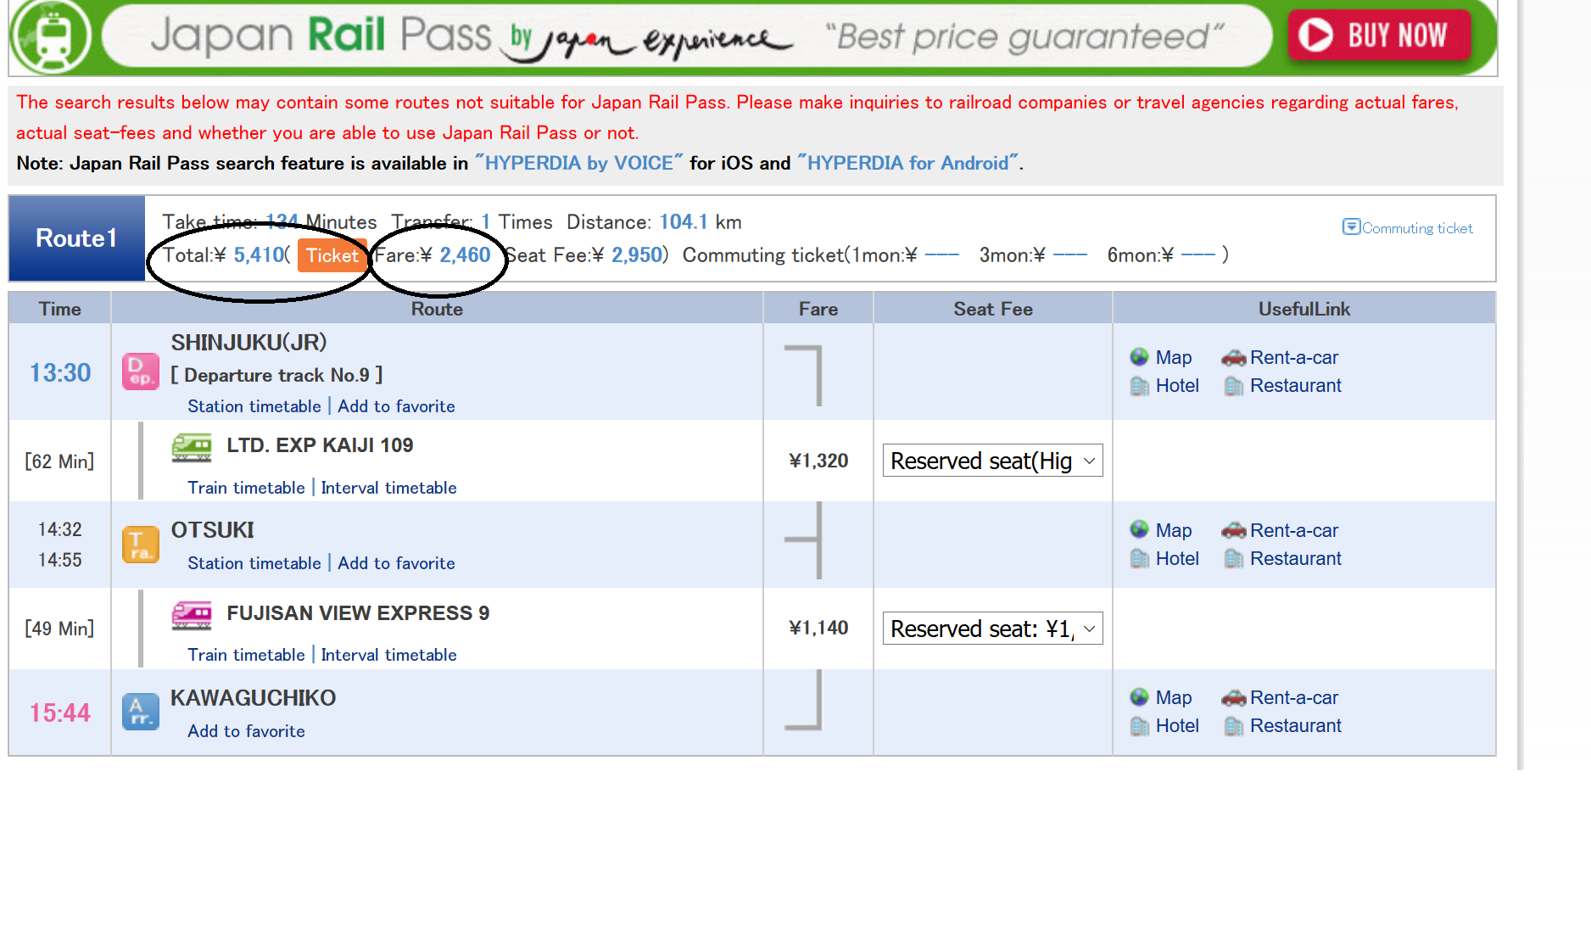1591x928 pixels.
Task: Open Restaurant link for Otsuki
Action: [x=1296, y=559]
